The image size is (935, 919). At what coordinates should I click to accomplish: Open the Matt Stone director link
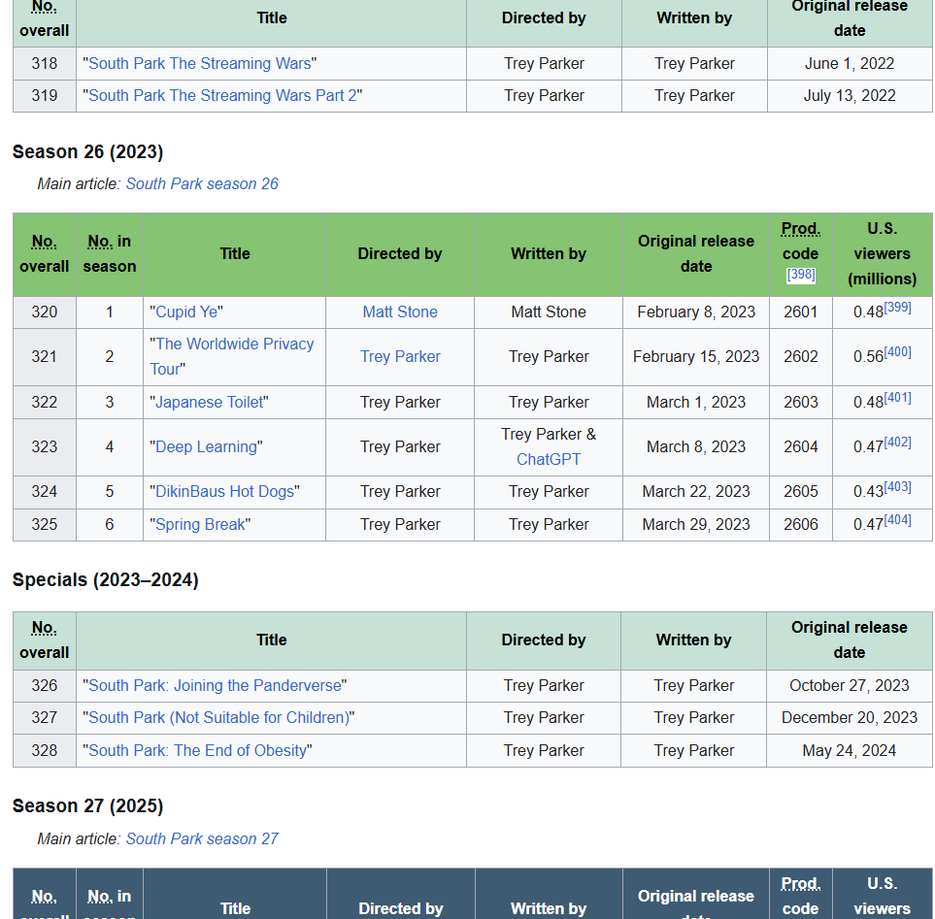tap(400, 312)
